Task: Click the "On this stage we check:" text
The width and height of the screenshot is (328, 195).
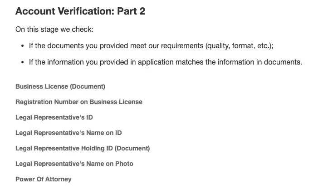Action: [54, 30]
